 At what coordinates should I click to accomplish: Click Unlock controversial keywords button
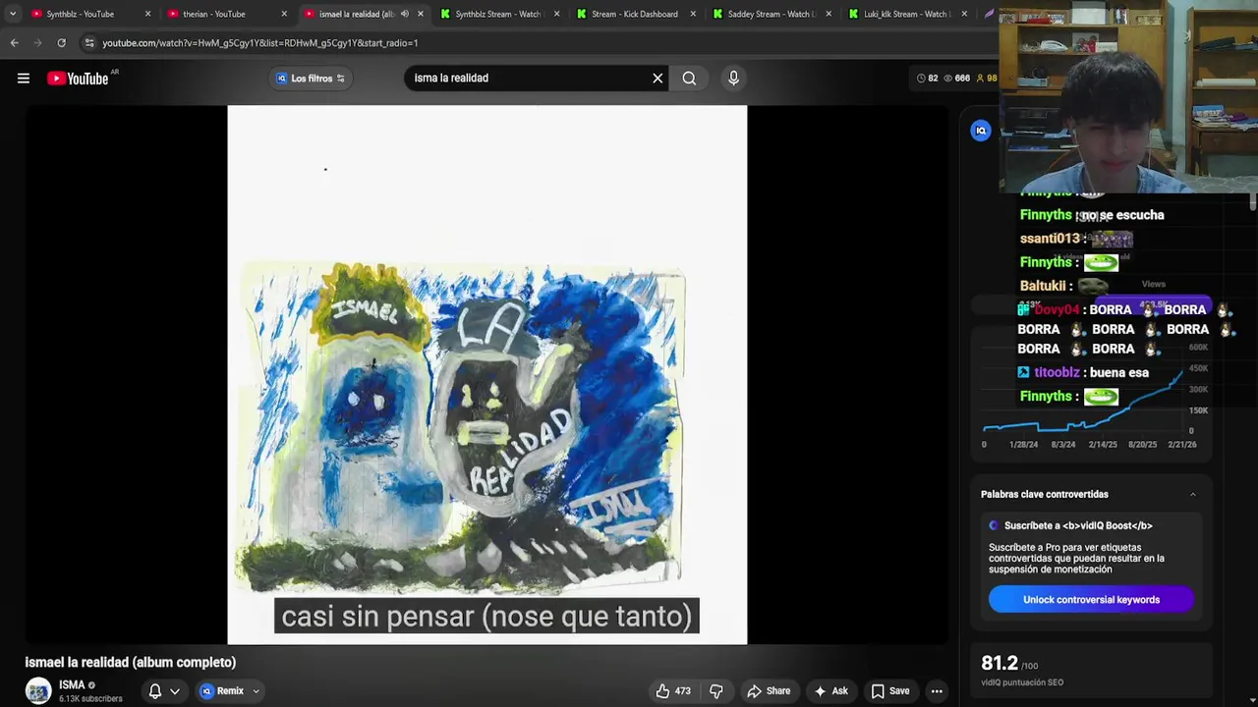[1091, 600]
